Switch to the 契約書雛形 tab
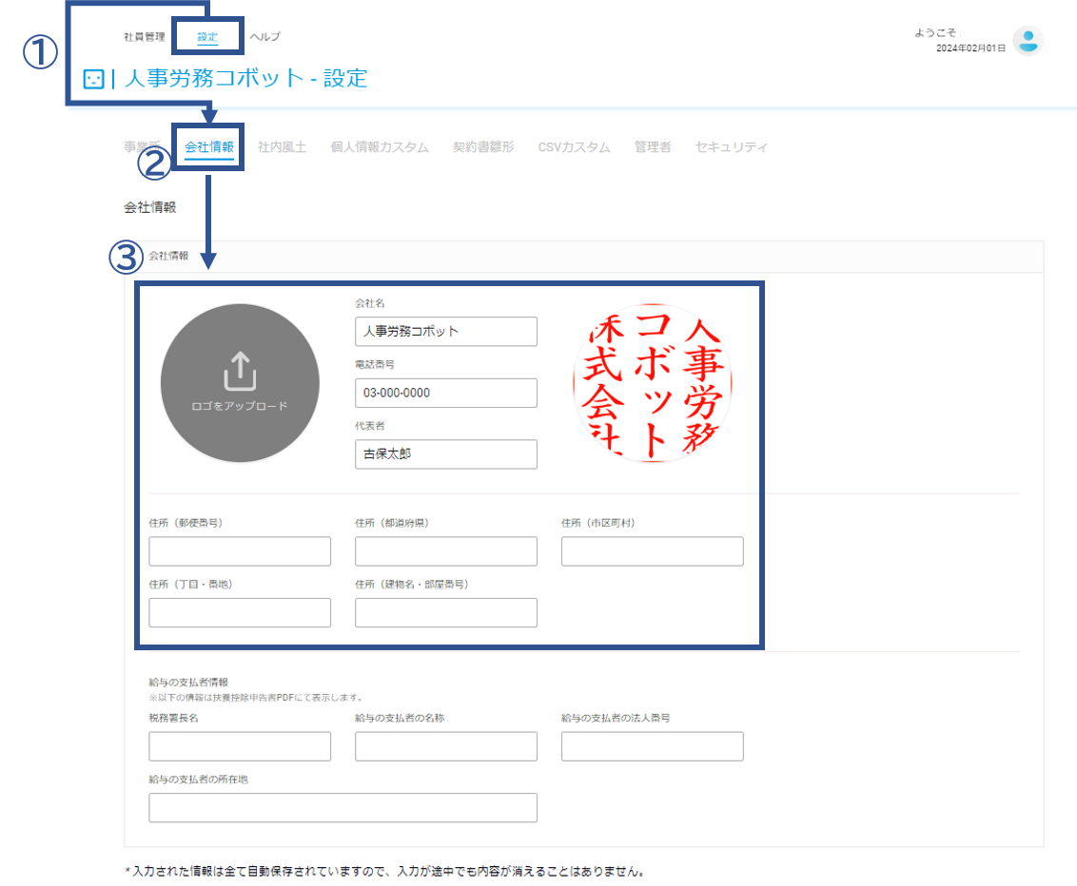The image size is (1077, 886). (x=483, y=146)
